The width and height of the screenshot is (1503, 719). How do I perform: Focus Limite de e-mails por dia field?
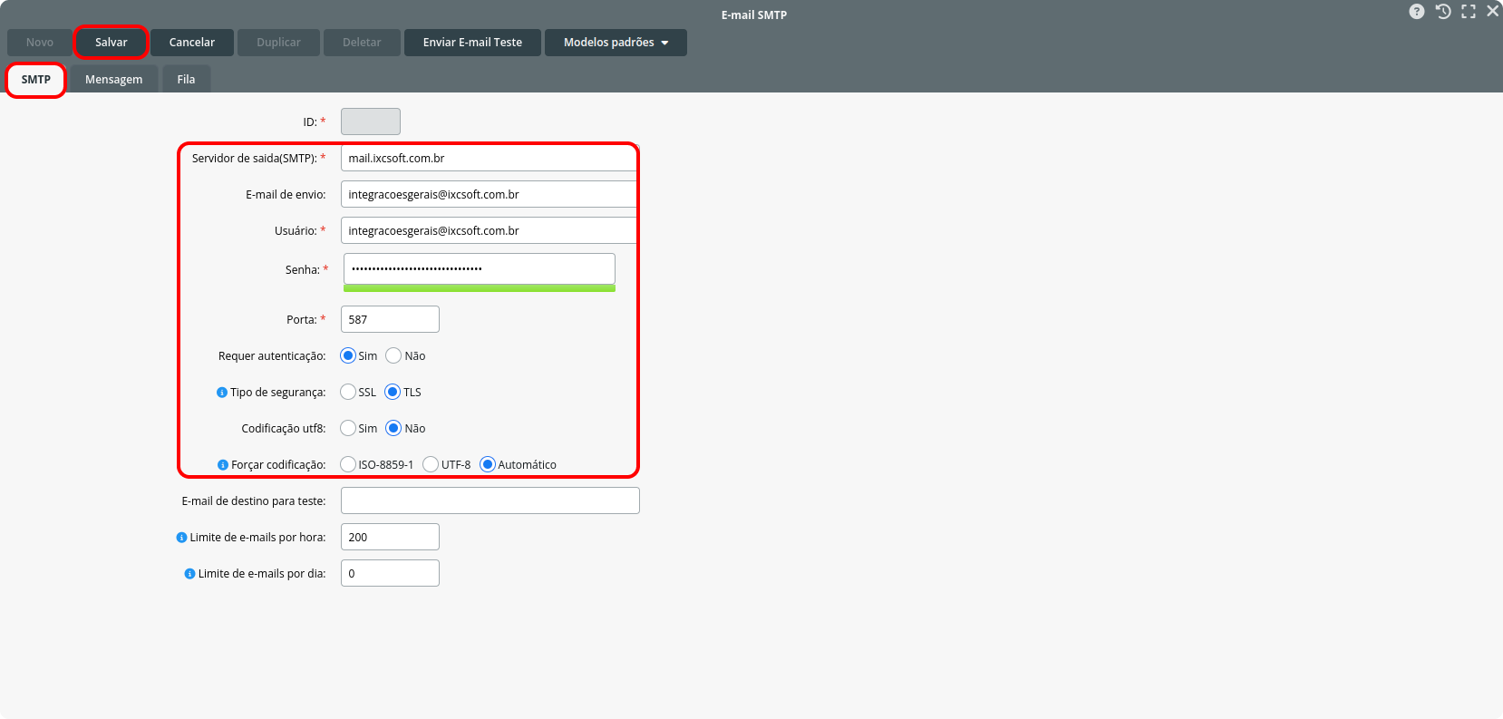[390, 573]
